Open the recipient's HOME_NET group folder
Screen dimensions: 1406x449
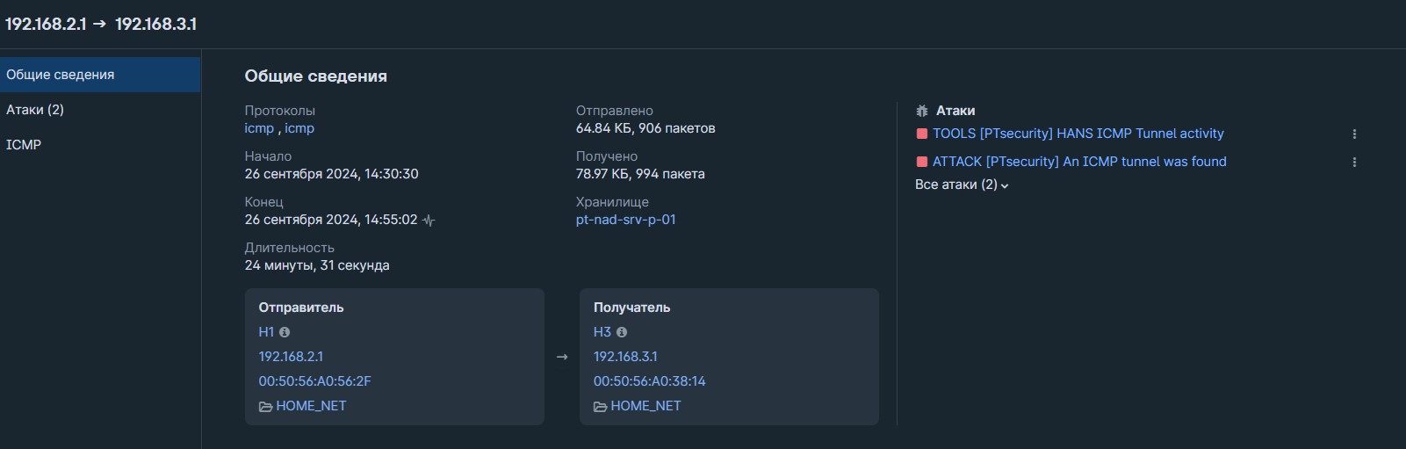[637, 406]
